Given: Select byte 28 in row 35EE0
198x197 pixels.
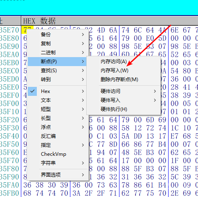Looking at the screenshot, I should 175,87.
